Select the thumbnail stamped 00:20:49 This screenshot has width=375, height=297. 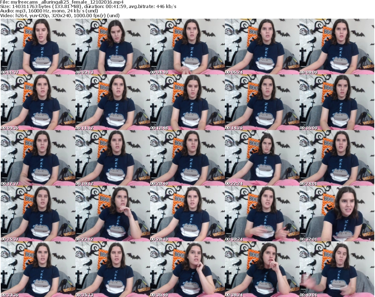tap(187, 158)
